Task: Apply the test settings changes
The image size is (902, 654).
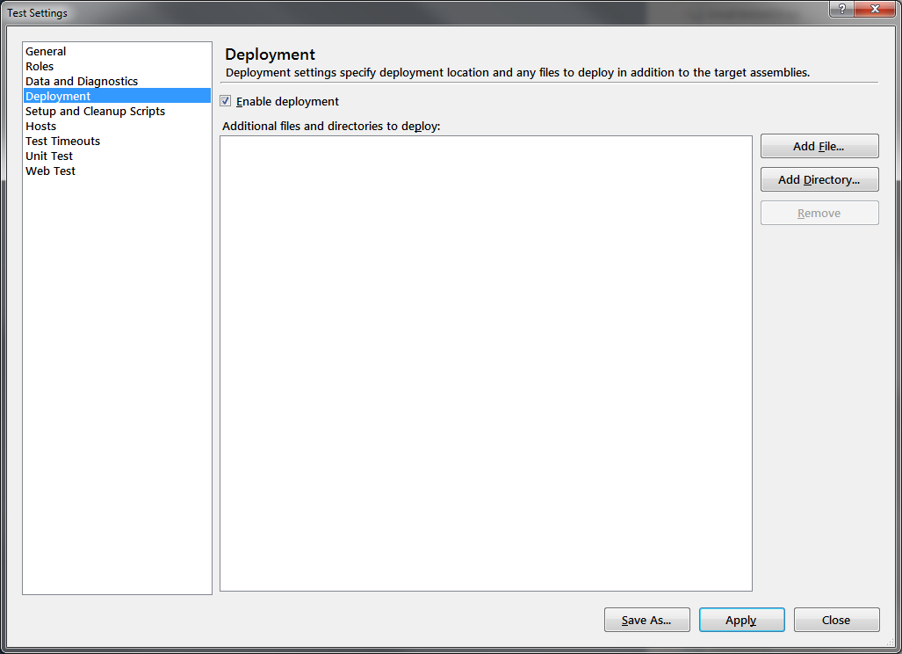Action: (x=741, y=620)
